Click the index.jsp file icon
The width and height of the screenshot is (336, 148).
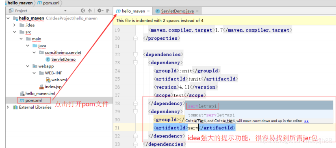(41, 87)
